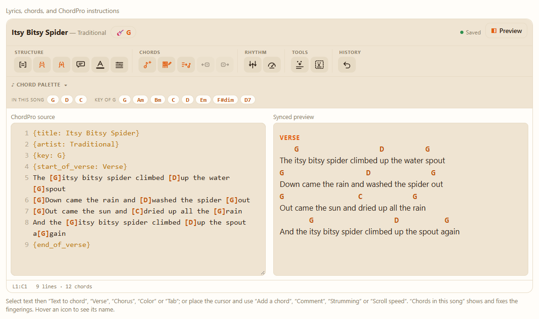
Task: Mark selection as Verse with orange icon
Action: (42, 65)
